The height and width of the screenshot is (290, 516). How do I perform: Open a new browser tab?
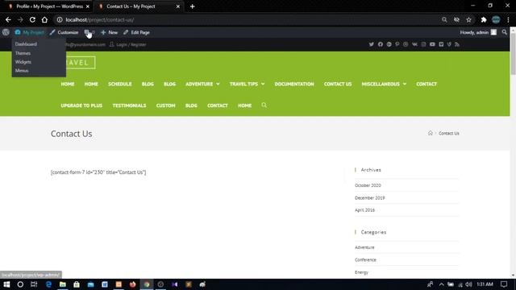click(192, 6)
